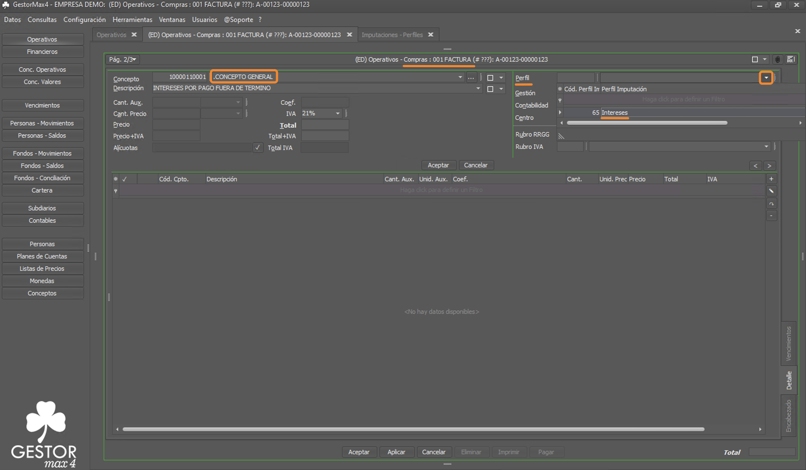The width and height of the screenshot is (806, 470).
Task: Click the detail grid horizontal scrollbar
Action: click(413, 429)
